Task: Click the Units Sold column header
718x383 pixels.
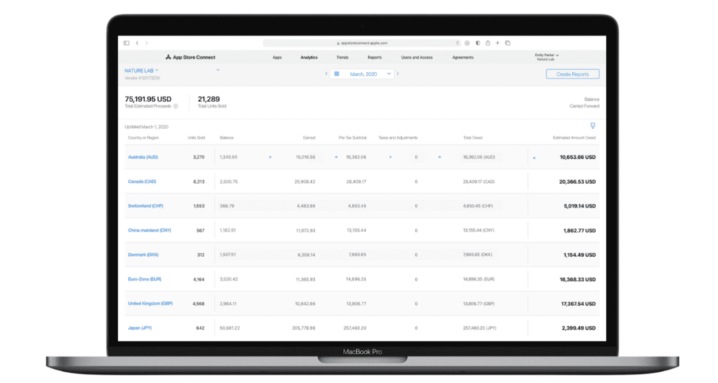Action: coord(196,137)
